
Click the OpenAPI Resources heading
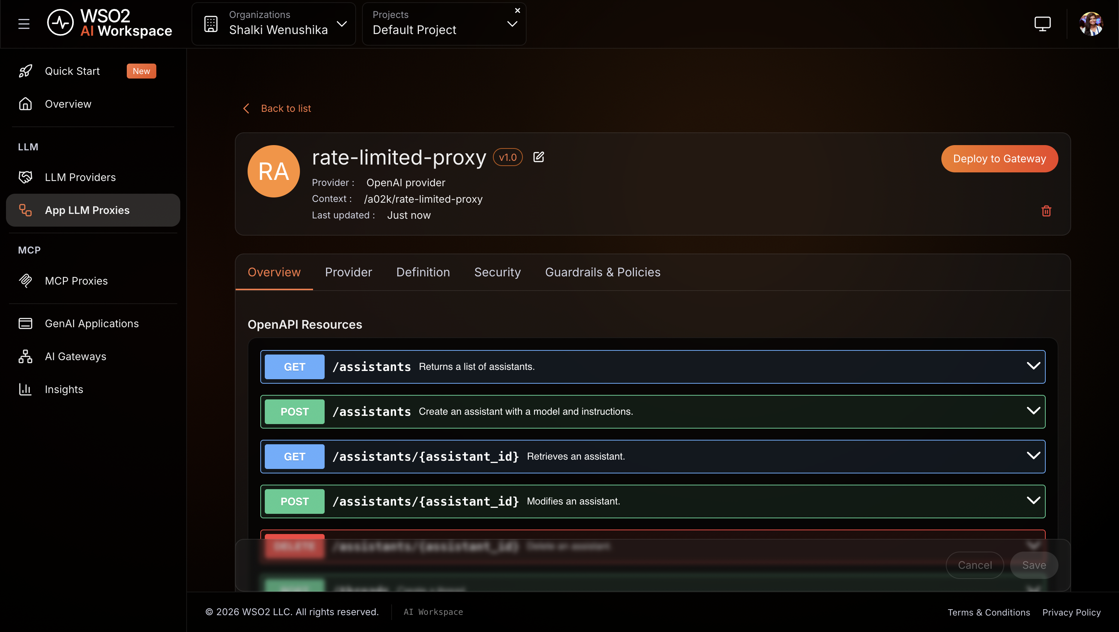click(304, 325)
